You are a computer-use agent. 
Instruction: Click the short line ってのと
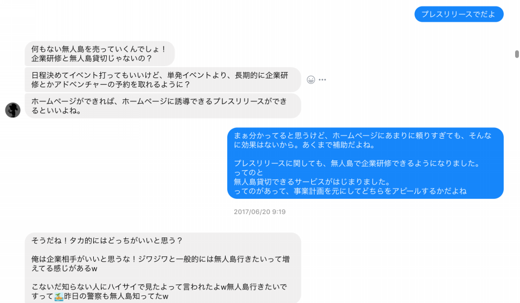(248, 172)
